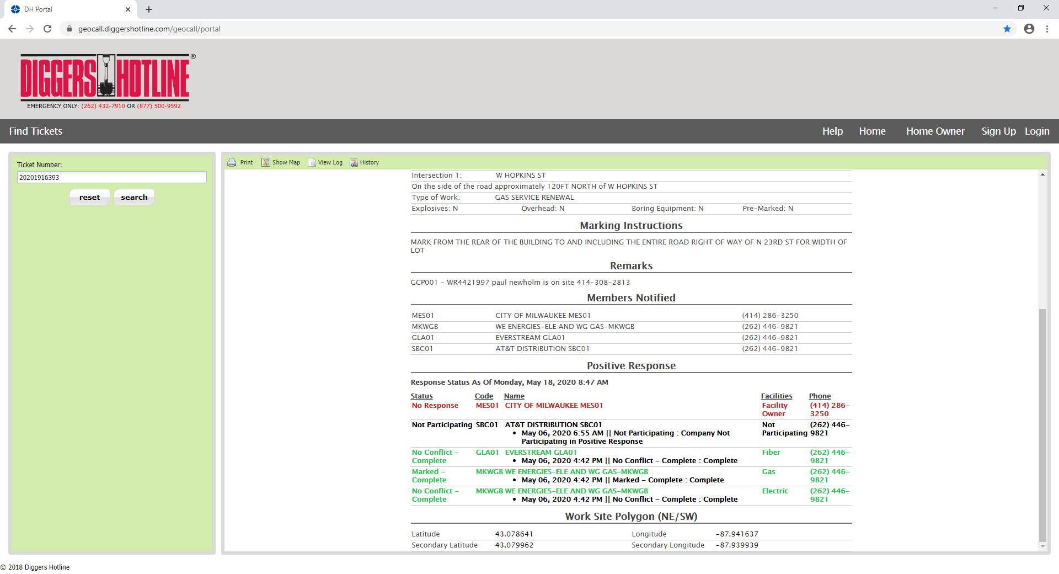Click Login in the navigation bar
Viewport: 1059px width, 574px height.
[x=1037, y=131]
